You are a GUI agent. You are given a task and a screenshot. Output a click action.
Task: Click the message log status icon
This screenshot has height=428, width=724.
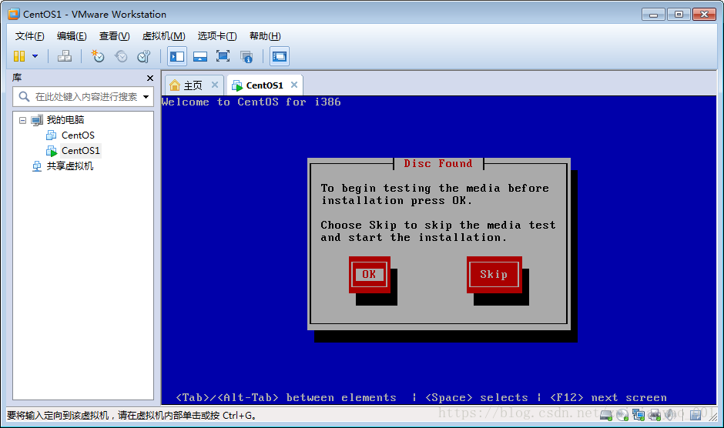click(x=696, y=415)
